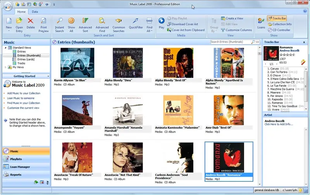Open quick access toolbar customize arrow

(x=54, y=4)
